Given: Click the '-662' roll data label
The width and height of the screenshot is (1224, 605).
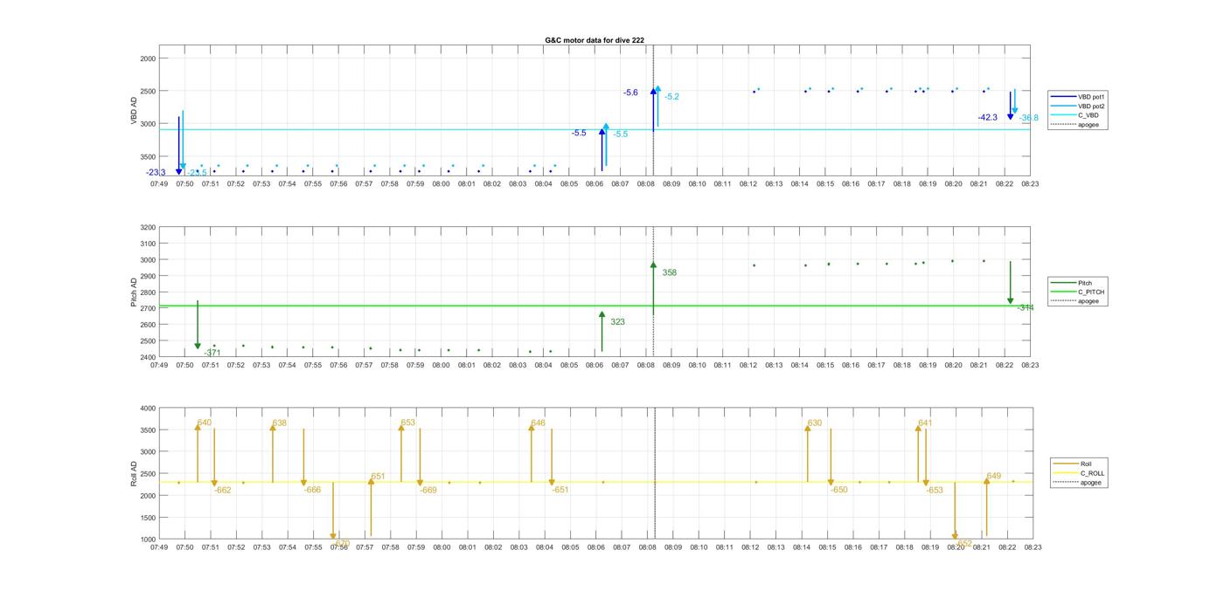Looking at the screenshot, I should 223,491.
